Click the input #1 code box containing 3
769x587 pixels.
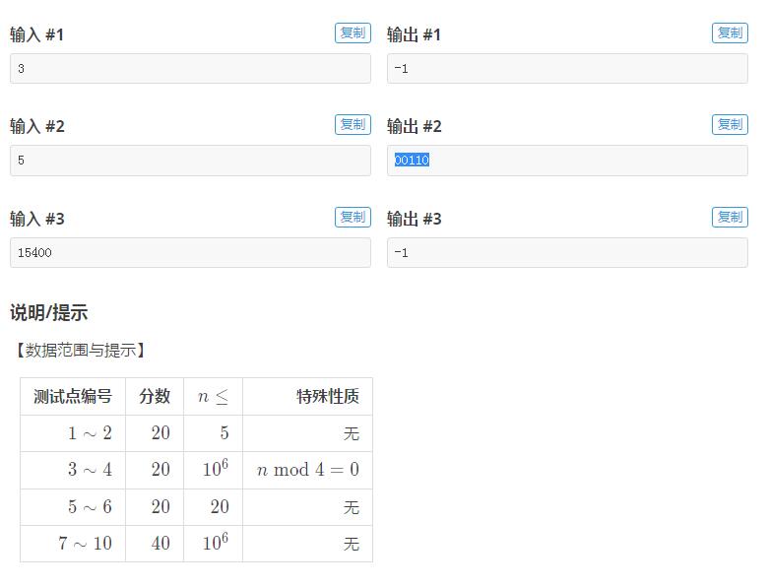pyautogui.click(x=190, y=69)
